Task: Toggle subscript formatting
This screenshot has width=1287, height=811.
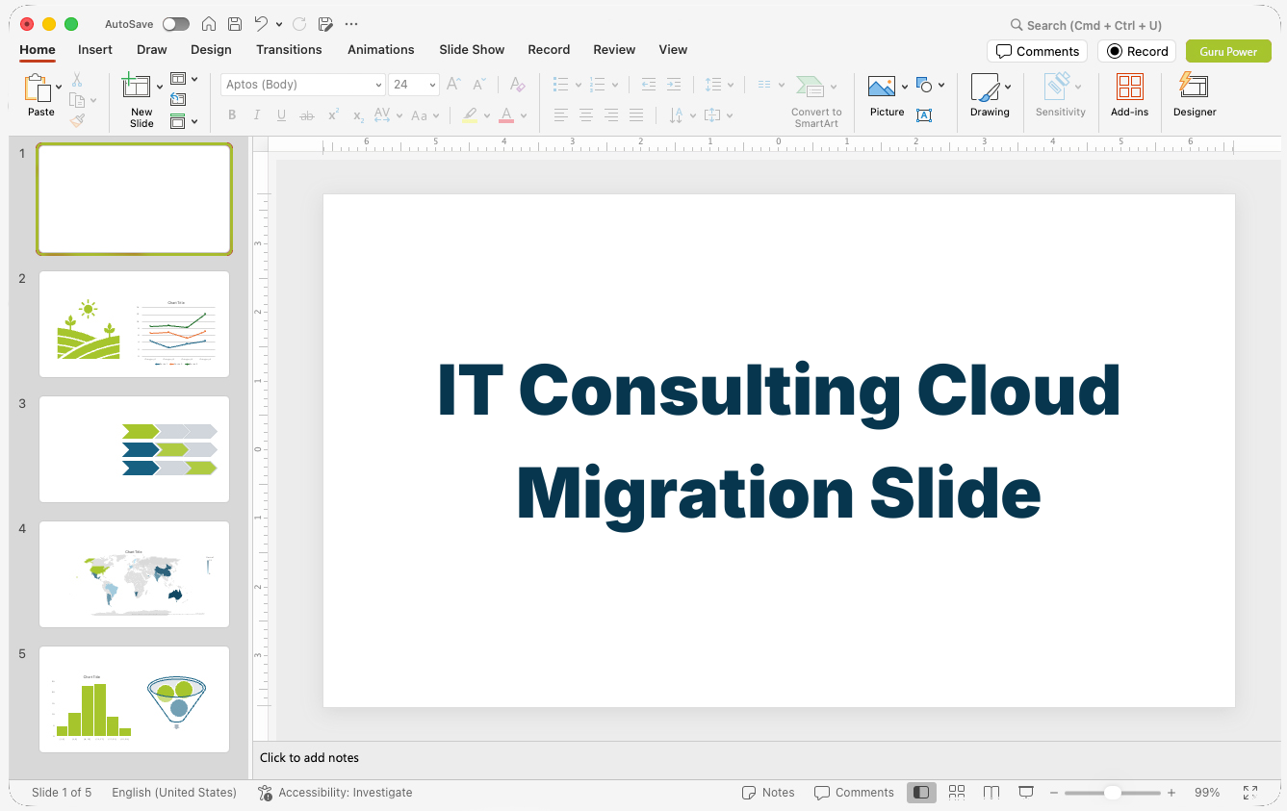Action: tap(358, 115)
